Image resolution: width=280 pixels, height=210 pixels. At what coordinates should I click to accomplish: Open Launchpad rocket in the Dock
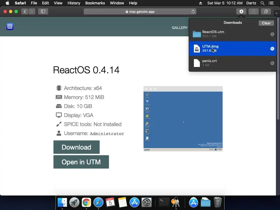pyautogui.click(x=74, y=202)
